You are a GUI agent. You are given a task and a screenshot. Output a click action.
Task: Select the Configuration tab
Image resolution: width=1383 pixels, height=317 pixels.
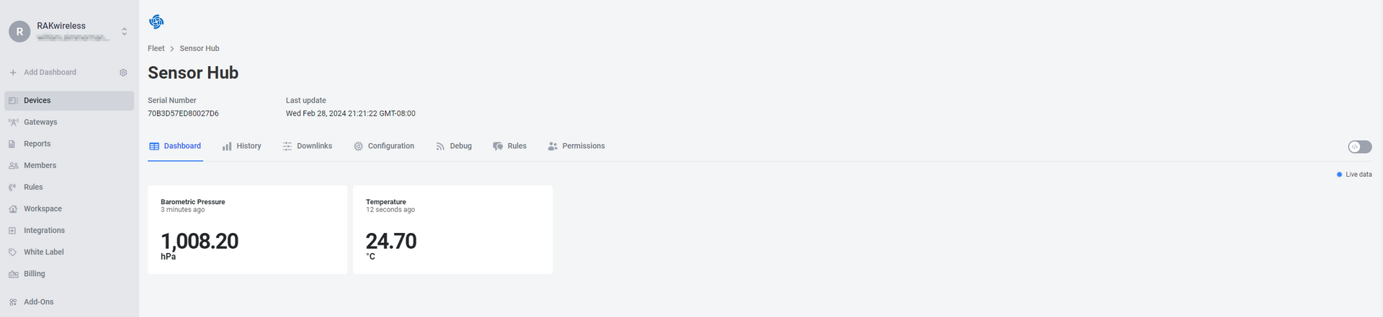384,146
